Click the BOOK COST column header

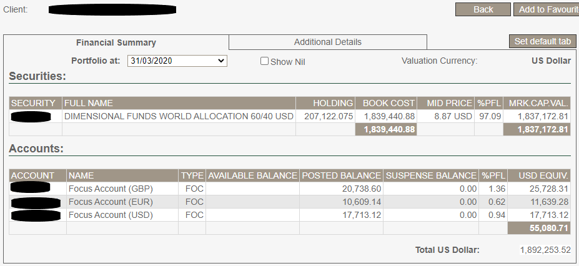pos(387,103)
